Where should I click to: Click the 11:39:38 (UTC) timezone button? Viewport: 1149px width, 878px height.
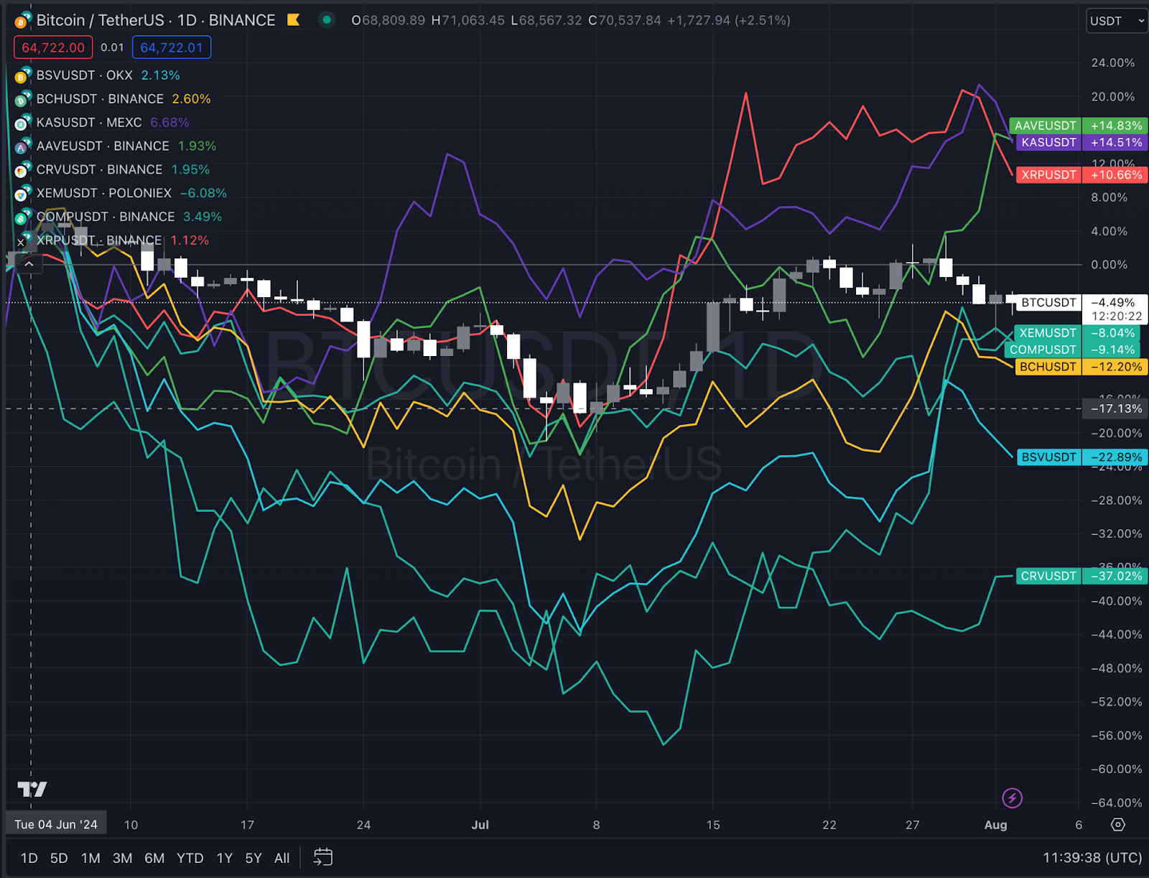click(x=1092, y=857)
